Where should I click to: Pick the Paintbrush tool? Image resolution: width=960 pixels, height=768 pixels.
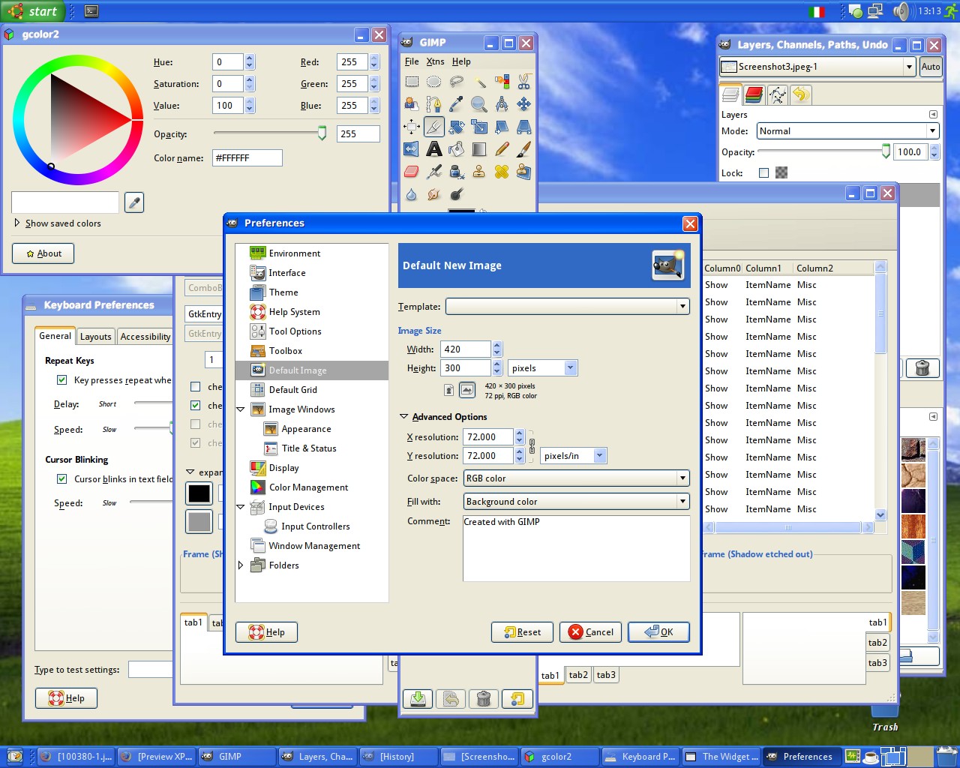click(524, 149)
